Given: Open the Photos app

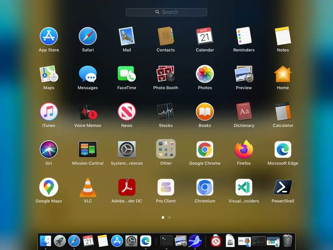Looking at the screenshot, I should pos(205,74).
